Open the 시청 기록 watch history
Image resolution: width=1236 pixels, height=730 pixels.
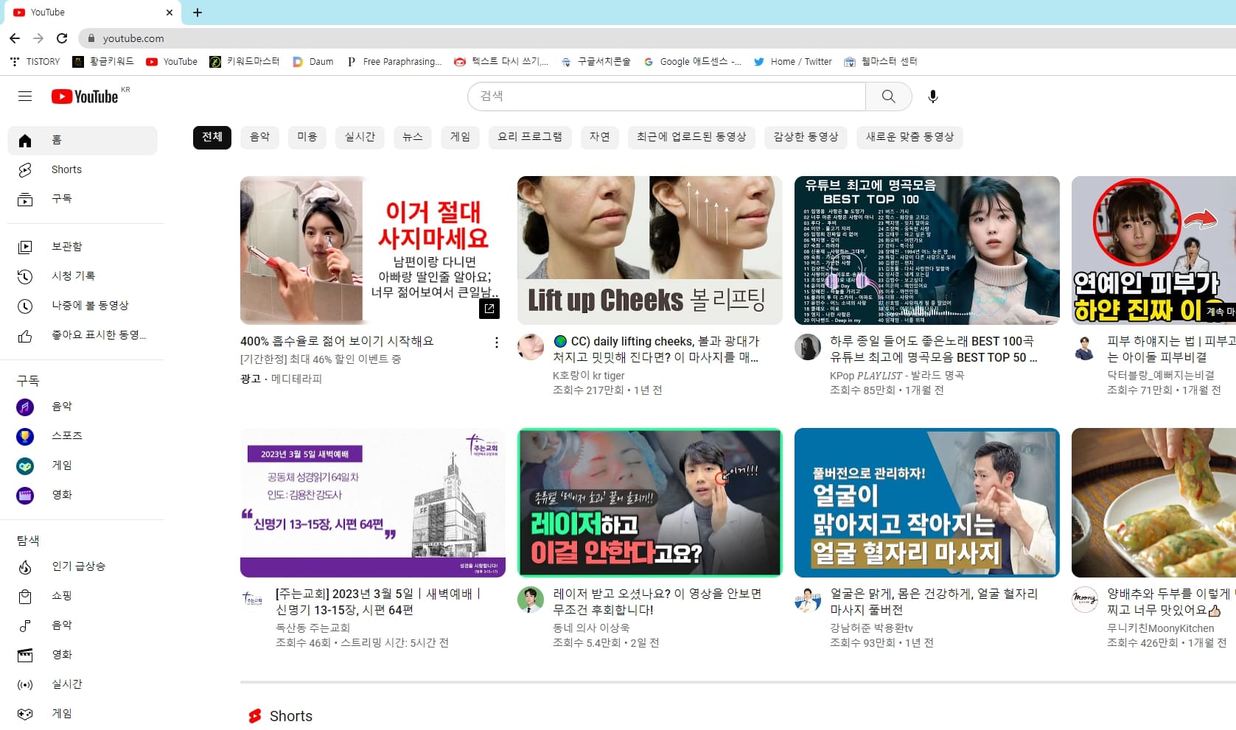[74, 275]
